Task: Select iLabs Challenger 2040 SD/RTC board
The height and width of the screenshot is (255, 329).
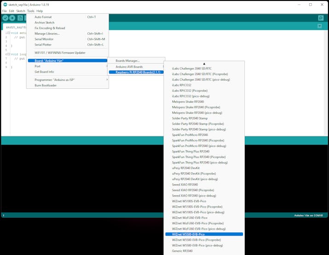Action: click(x=204, y=68)
